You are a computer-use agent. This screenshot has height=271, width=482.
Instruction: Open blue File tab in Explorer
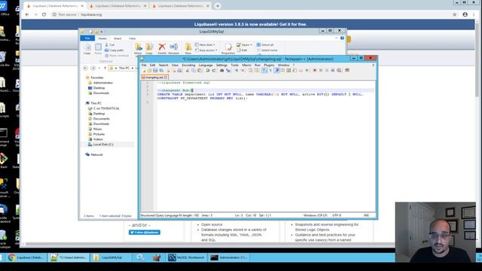point(87,38)
